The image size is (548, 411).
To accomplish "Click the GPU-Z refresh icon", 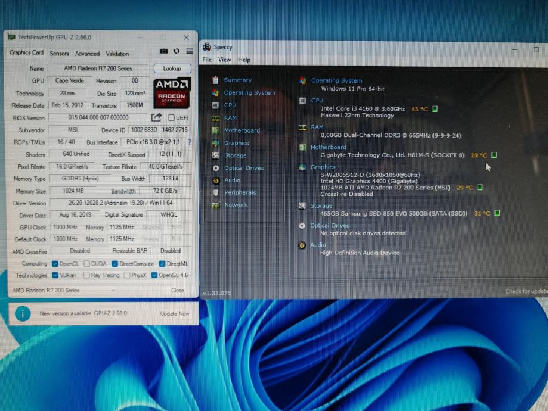I will click(x=177, y=52).
